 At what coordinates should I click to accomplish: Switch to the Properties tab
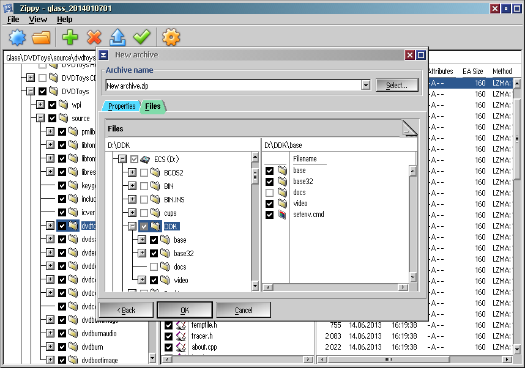click(122, 106)
